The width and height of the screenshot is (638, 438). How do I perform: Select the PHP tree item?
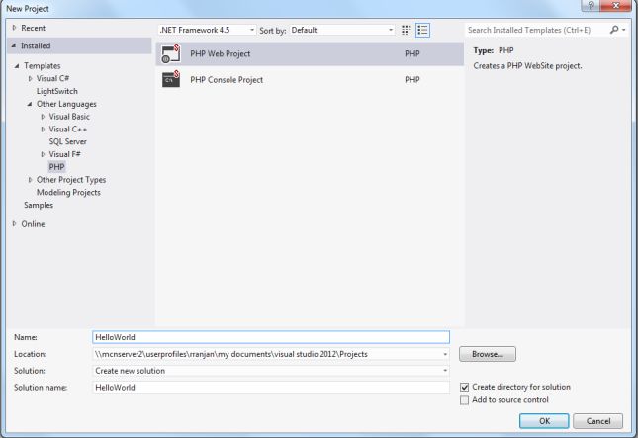(56, 167)
